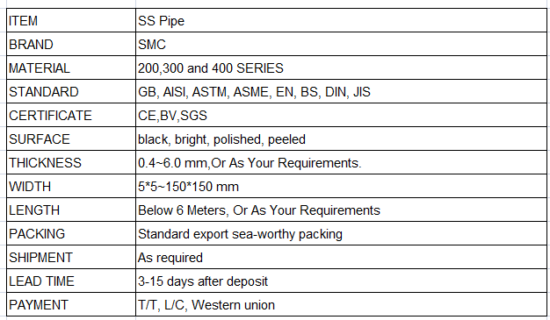
Task: Click the 200,300 and 400 SERIES cell
Action: 341,68
